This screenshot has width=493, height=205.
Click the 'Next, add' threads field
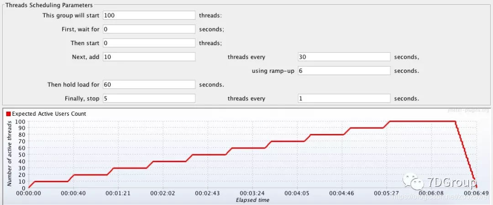coord(149,57)
